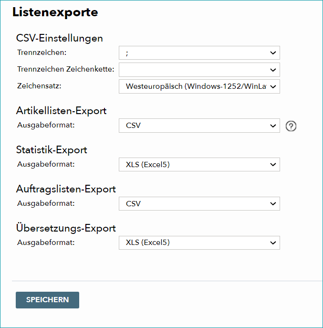The image size is (323, 328).
Task: Click Ausgabeformat label under Artikellisten-Export
Action: [46, 125]
